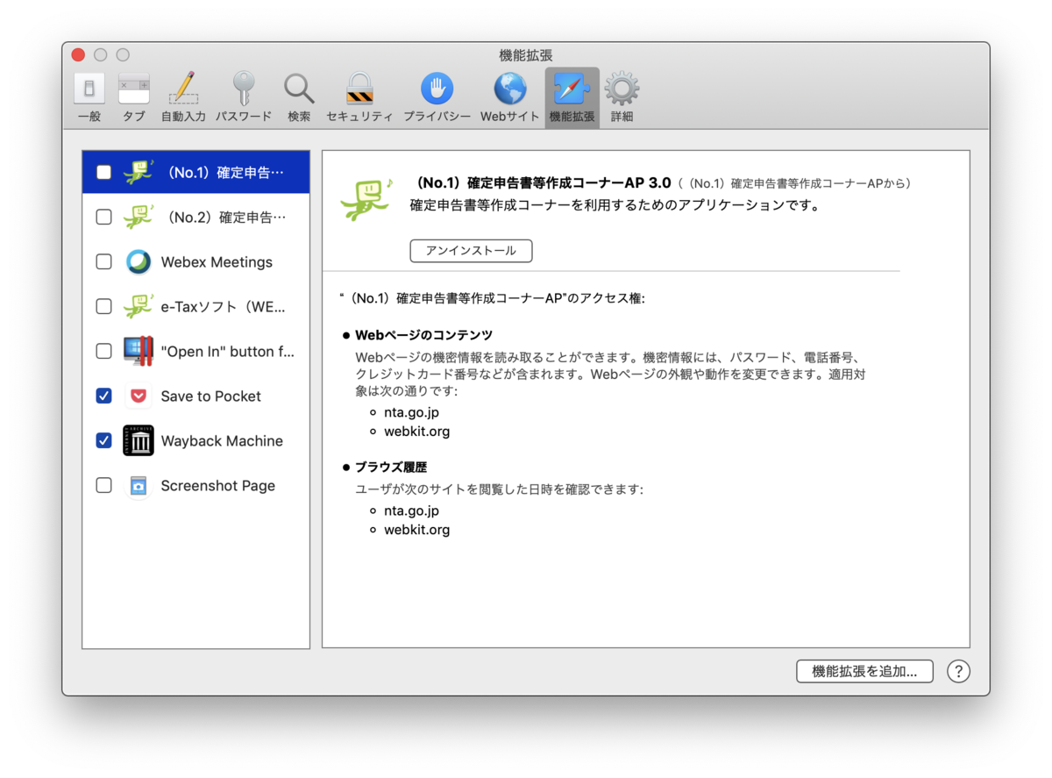1052x778 pixels.
Task: Select the Screenshot Page row text
Action: 218,486
